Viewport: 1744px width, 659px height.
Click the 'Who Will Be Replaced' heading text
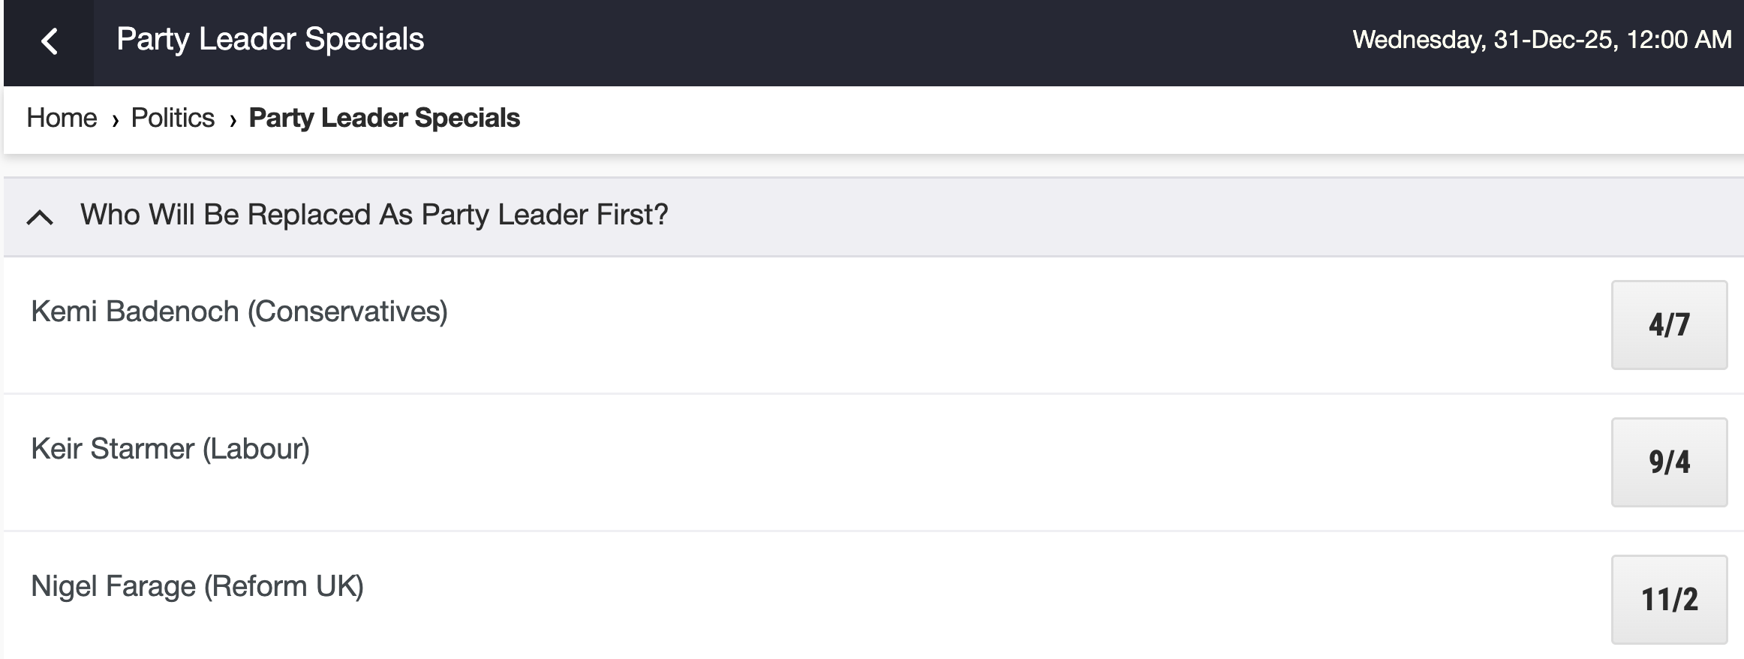click(374, 215)
